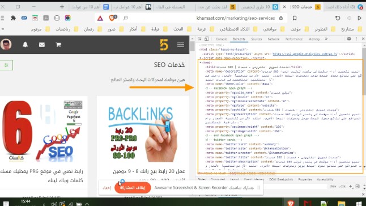Open the Extensions puzzle-piece icon
This screenshot has width=366, height=206.
(13, 18)
